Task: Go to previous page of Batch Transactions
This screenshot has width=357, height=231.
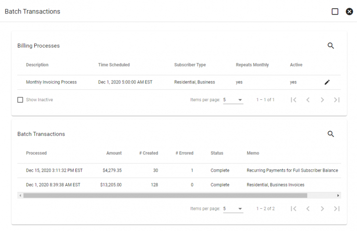Action: pyautogui.click(x=308, y=208)
